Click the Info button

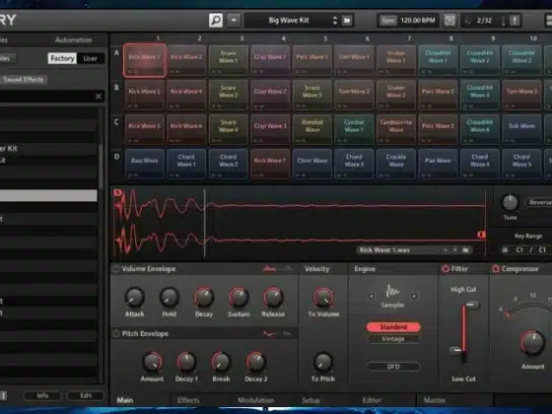point(42,395)
